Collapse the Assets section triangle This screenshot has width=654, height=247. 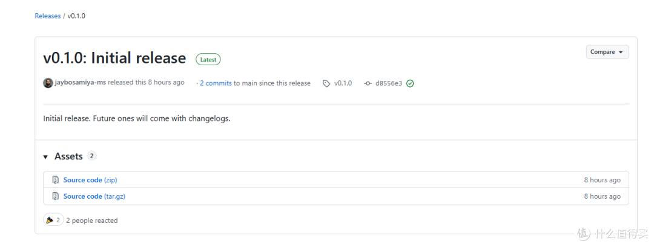click(x=45, y=157)
